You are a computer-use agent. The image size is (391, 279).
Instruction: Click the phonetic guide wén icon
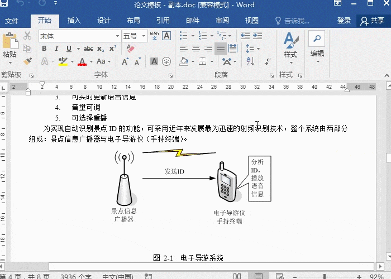pyautogui.click(x=154, y=36)
